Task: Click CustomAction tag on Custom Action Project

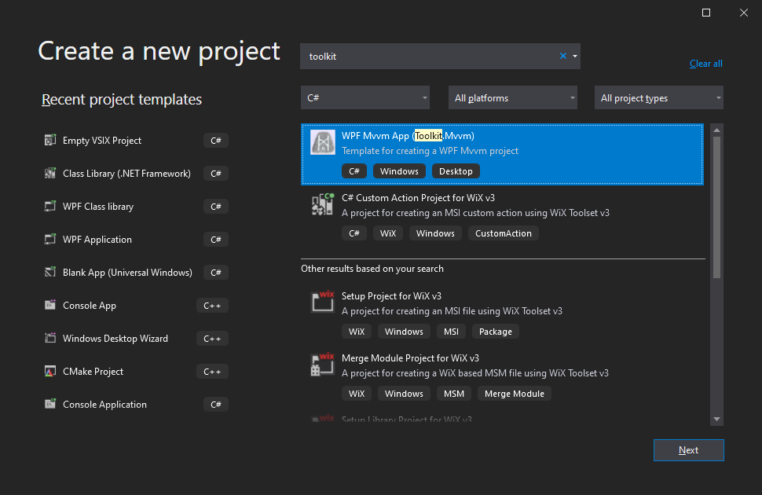Action: [x=503, y=233]
